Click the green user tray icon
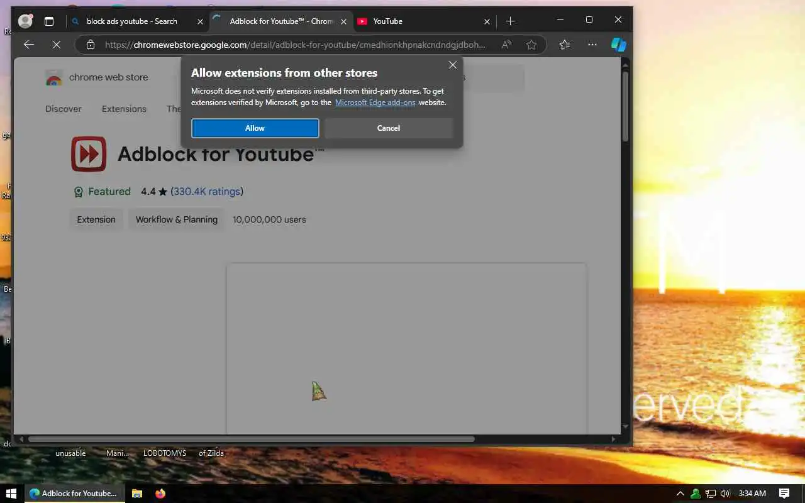The height and width of the screenshot is (503, 805). pos(696,494)
